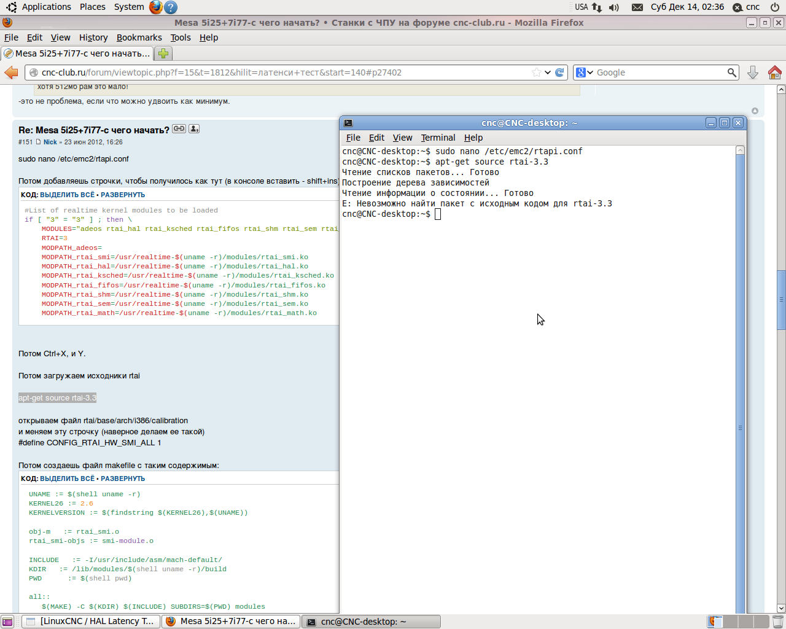
Task: Open Firefox File menu
Action: [11, 37]
